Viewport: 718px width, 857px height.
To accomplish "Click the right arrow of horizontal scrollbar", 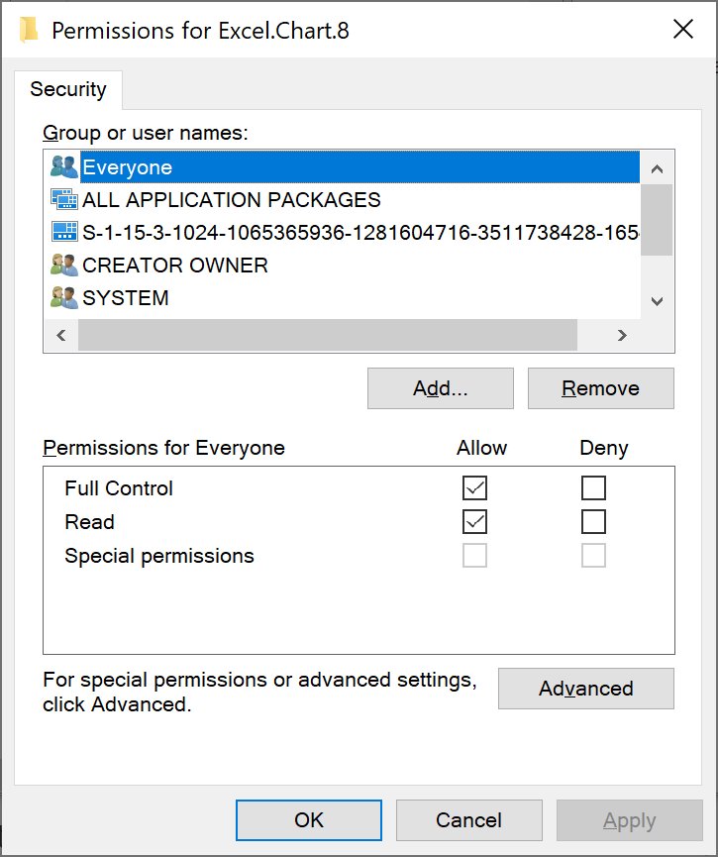I will [622, 335].
